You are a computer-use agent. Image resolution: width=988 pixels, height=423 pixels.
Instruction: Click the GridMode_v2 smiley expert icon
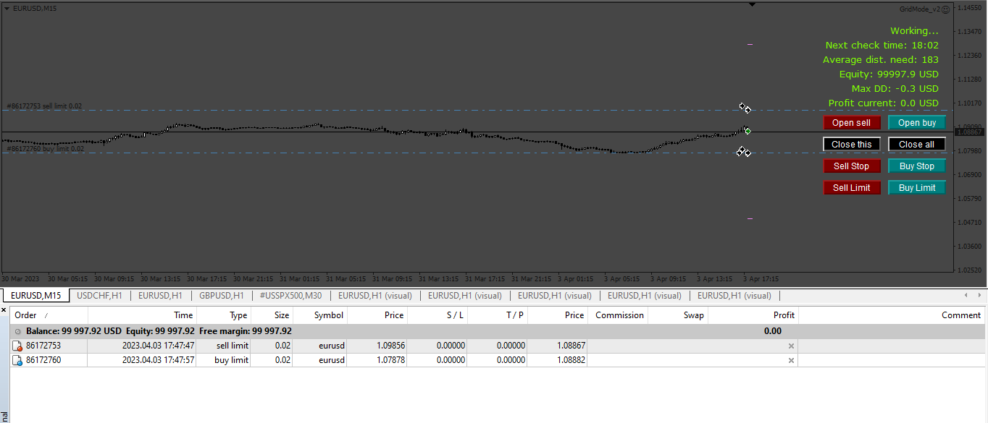(x=945, y=9)
